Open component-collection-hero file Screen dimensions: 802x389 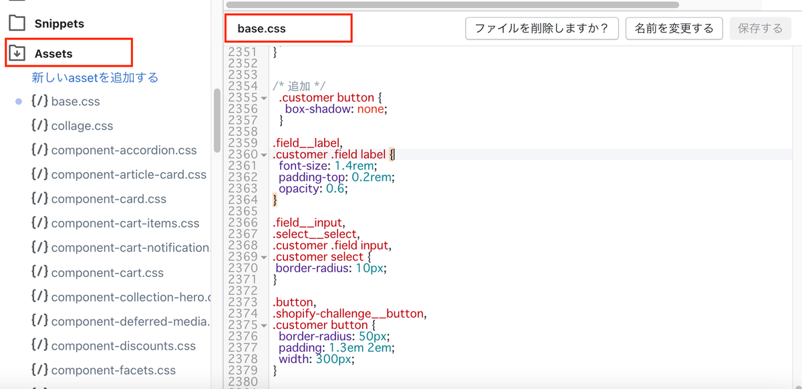[130, 297]
